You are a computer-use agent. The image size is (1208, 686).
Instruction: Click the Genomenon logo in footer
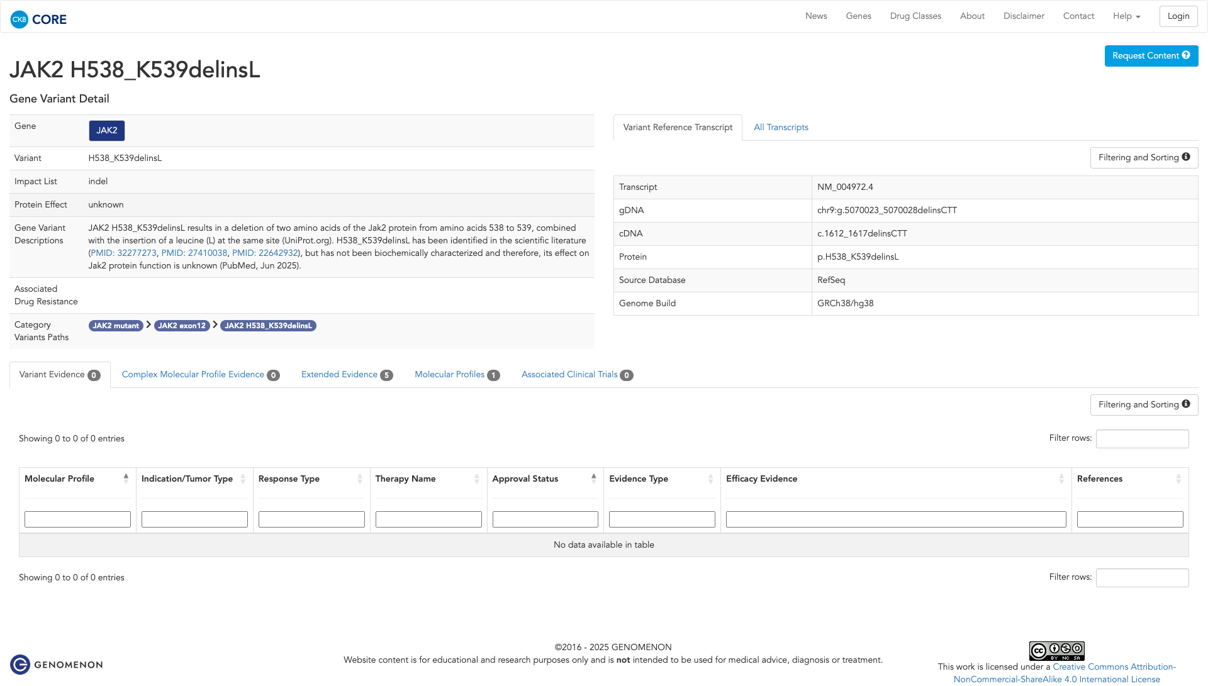pyautogui.click(x=57, y=665)
